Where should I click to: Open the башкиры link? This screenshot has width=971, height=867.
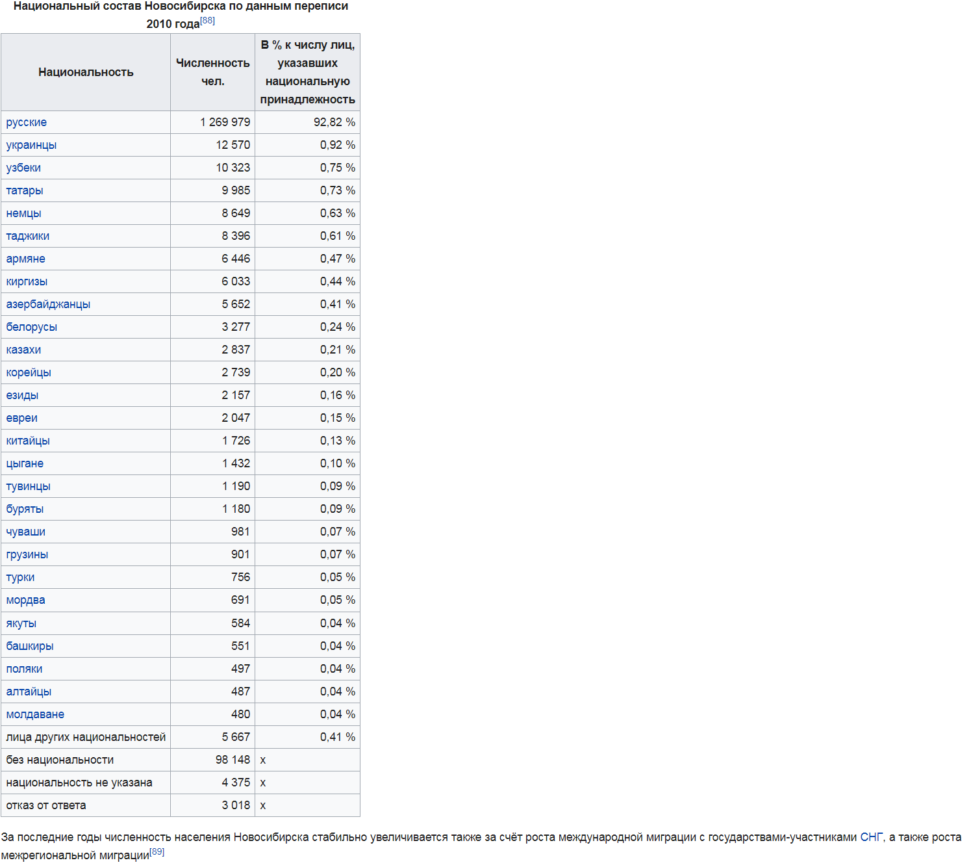(x=29, y=646)
